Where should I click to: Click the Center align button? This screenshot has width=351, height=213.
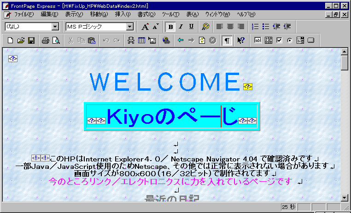(230, 27)
